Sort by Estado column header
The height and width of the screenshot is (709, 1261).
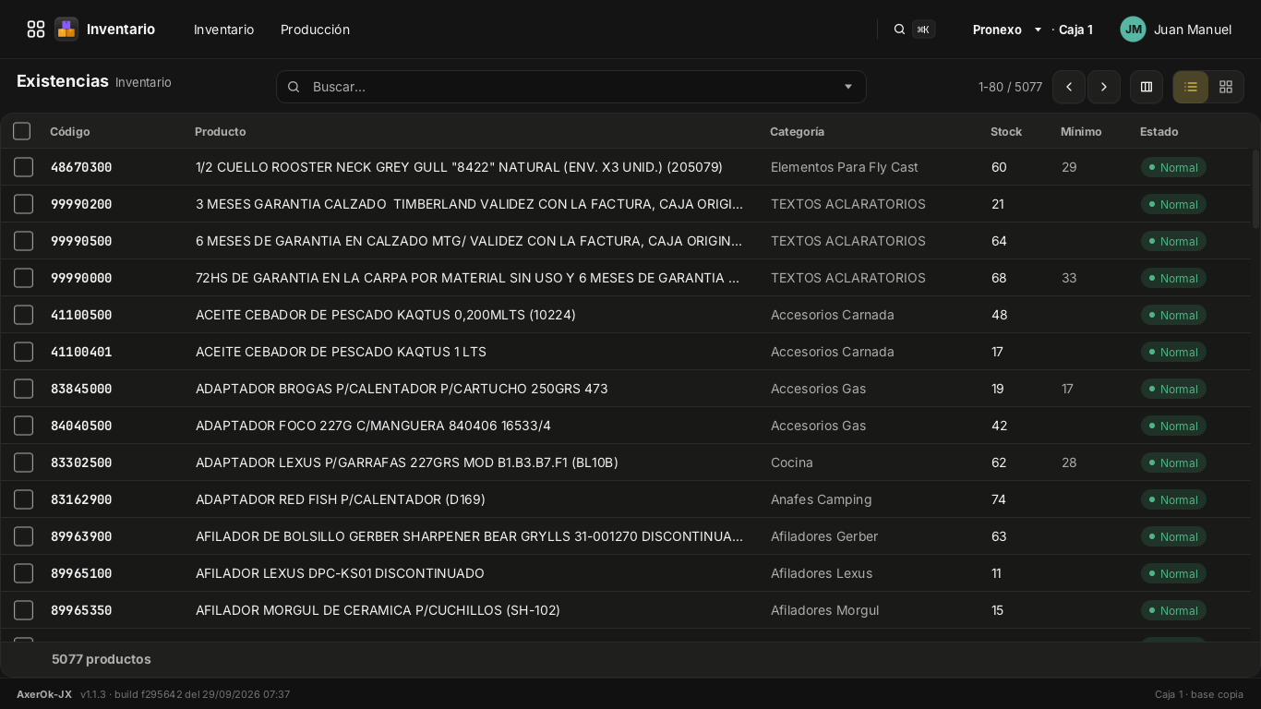coord(1159,132)
